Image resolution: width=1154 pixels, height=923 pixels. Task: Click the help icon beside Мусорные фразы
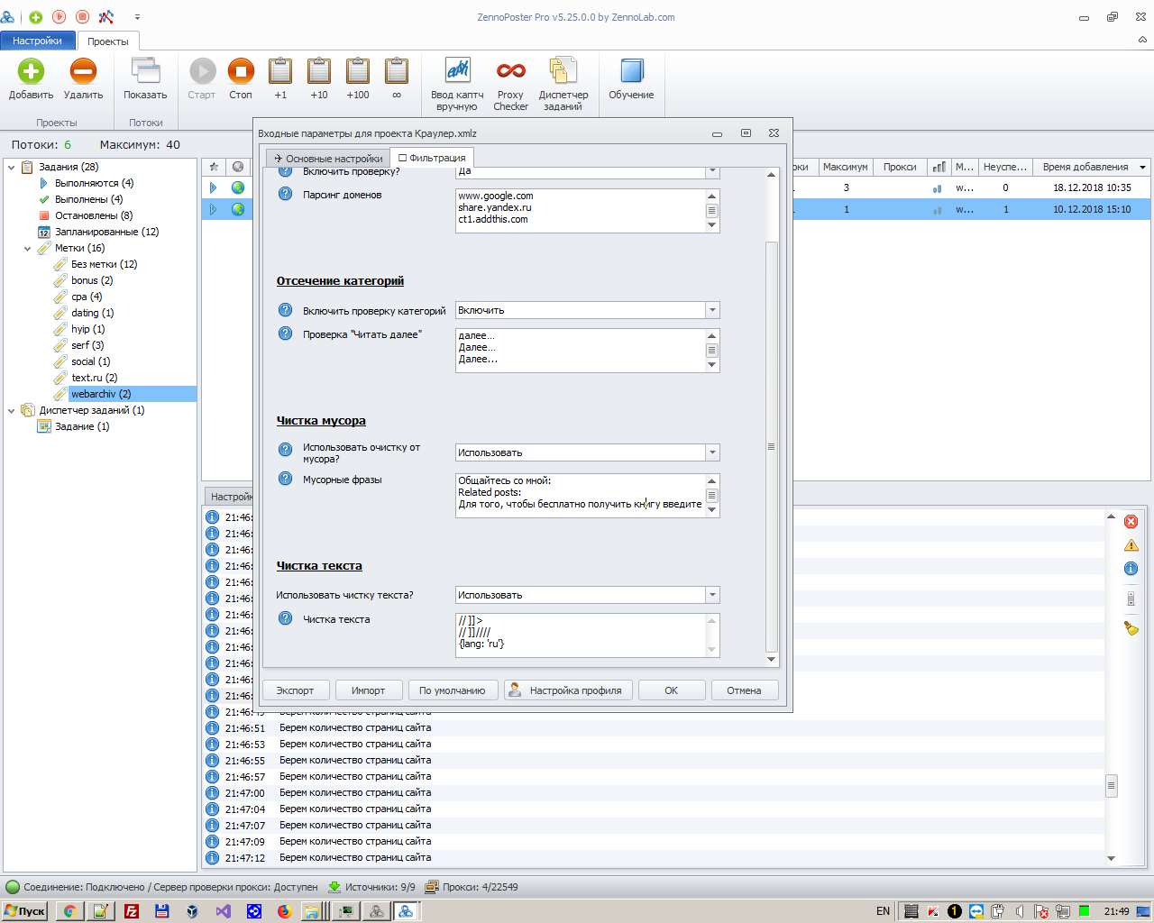[x=285, y=480]
